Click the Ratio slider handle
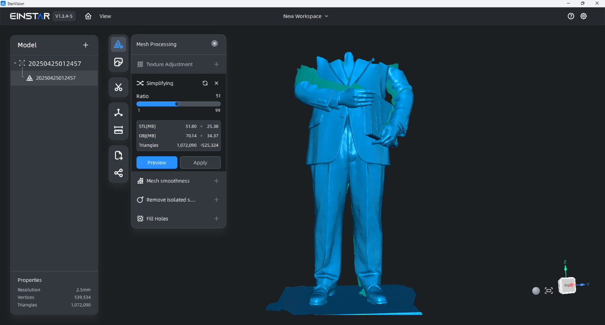 click(x=177, y=104)
